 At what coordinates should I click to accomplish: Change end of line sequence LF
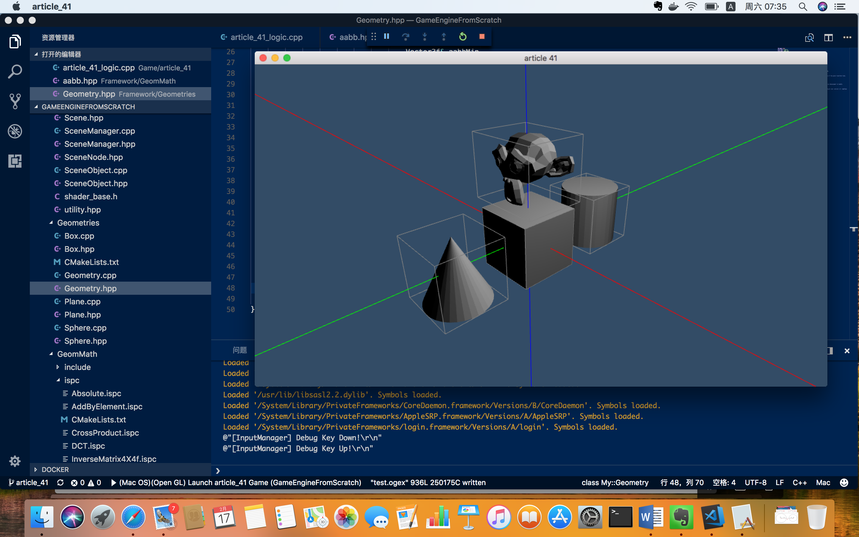pos(779,482)
